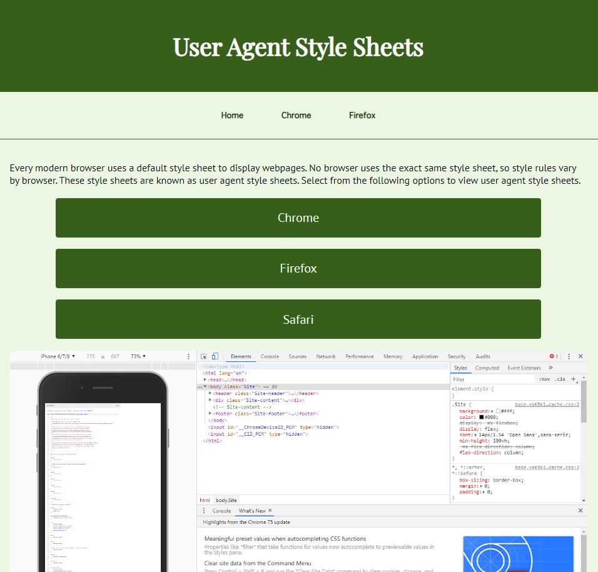This screenshot has width=598, height=572.
Task: Click the new style rule plus icon
Action: tap(573, 379)
